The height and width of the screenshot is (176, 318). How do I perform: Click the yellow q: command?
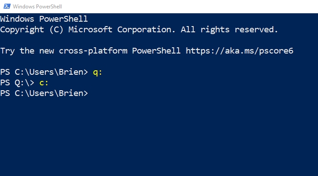(x=97, y=72)
